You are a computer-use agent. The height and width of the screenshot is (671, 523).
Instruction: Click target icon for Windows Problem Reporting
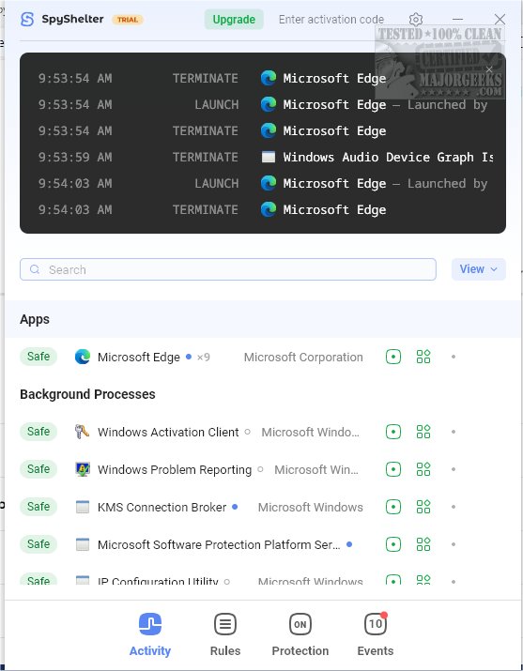tap(393, 469)
